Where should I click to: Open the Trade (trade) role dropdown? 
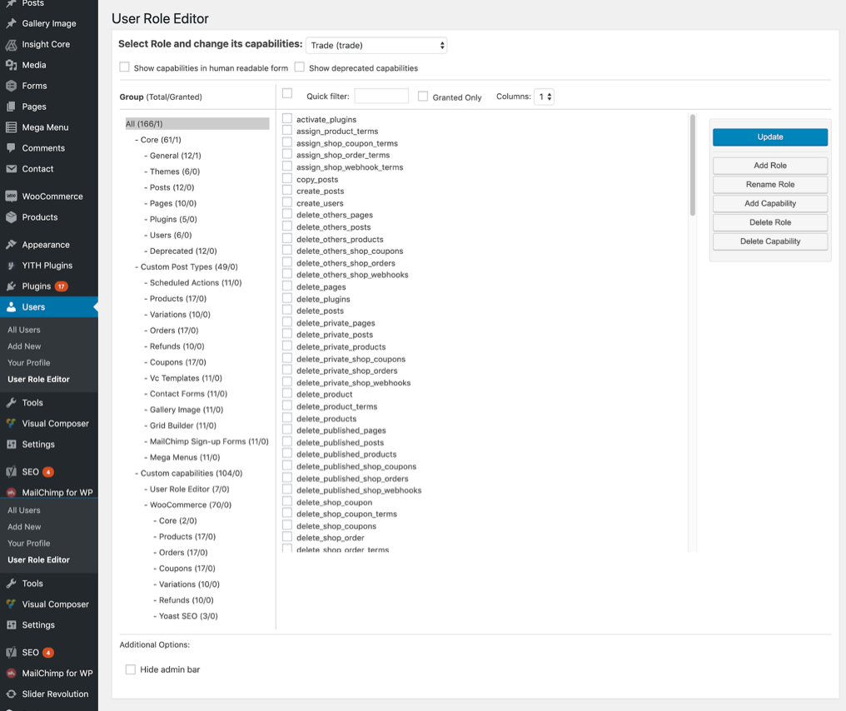click(x=376, y=45)
